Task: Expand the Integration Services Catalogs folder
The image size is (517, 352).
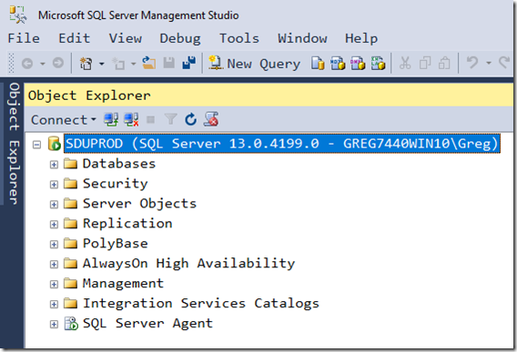Action: point(54,304)
